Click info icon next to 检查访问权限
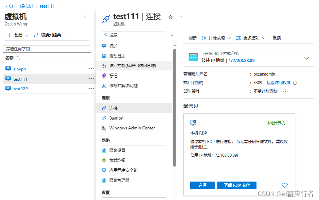The width and height of the screenshot is (319, 200). (295, 83)
